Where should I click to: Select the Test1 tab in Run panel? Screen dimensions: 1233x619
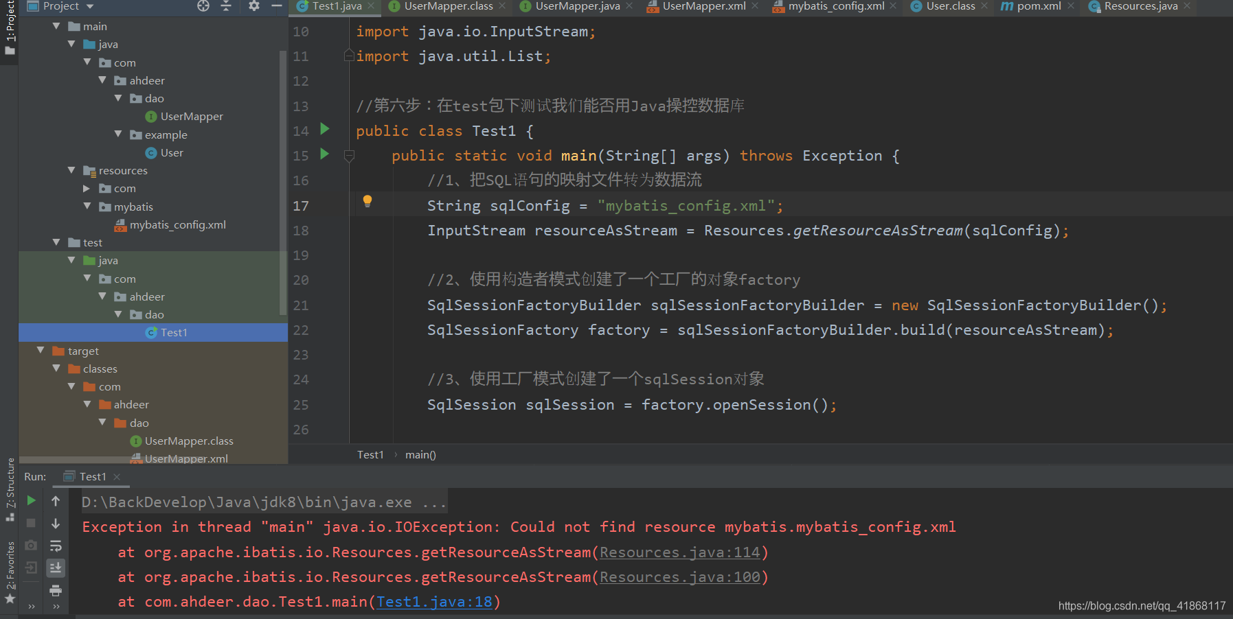click(93, 476)
